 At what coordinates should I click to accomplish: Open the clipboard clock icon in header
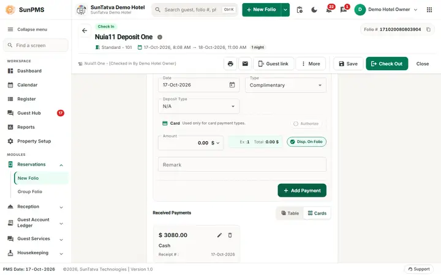[300, 10]
